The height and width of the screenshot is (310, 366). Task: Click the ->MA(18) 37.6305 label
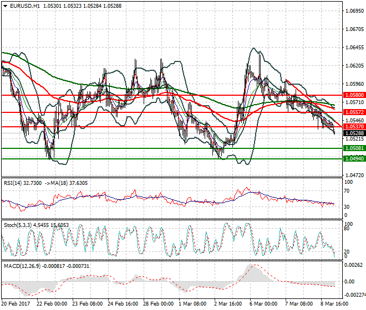(66, 183)
